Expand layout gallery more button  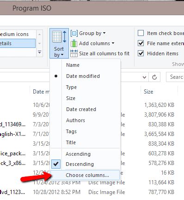(x=40, y=52)
